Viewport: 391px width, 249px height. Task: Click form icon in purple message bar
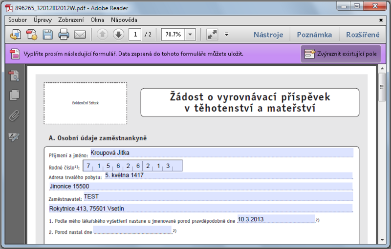[15, 54]
